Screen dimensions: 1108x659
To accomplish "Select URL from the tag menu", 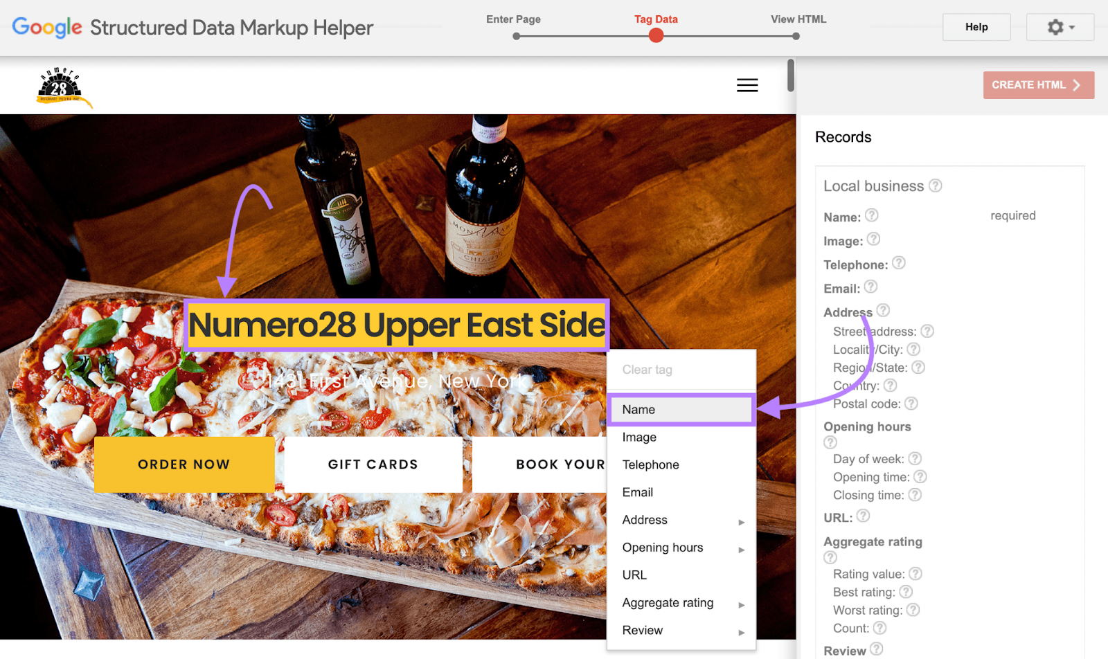I will (x=681, y=575).
